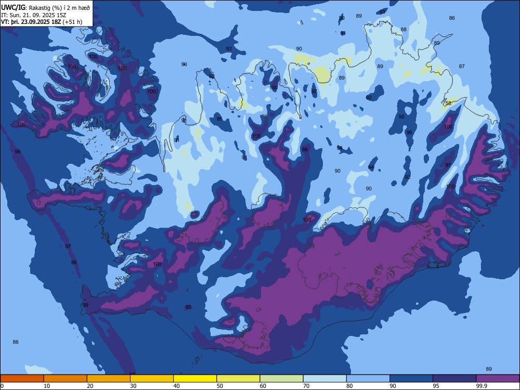Screen dimensions: 520x390
Task: Click the 70–80 pale blue legend swatch
Action: point(324,379)
